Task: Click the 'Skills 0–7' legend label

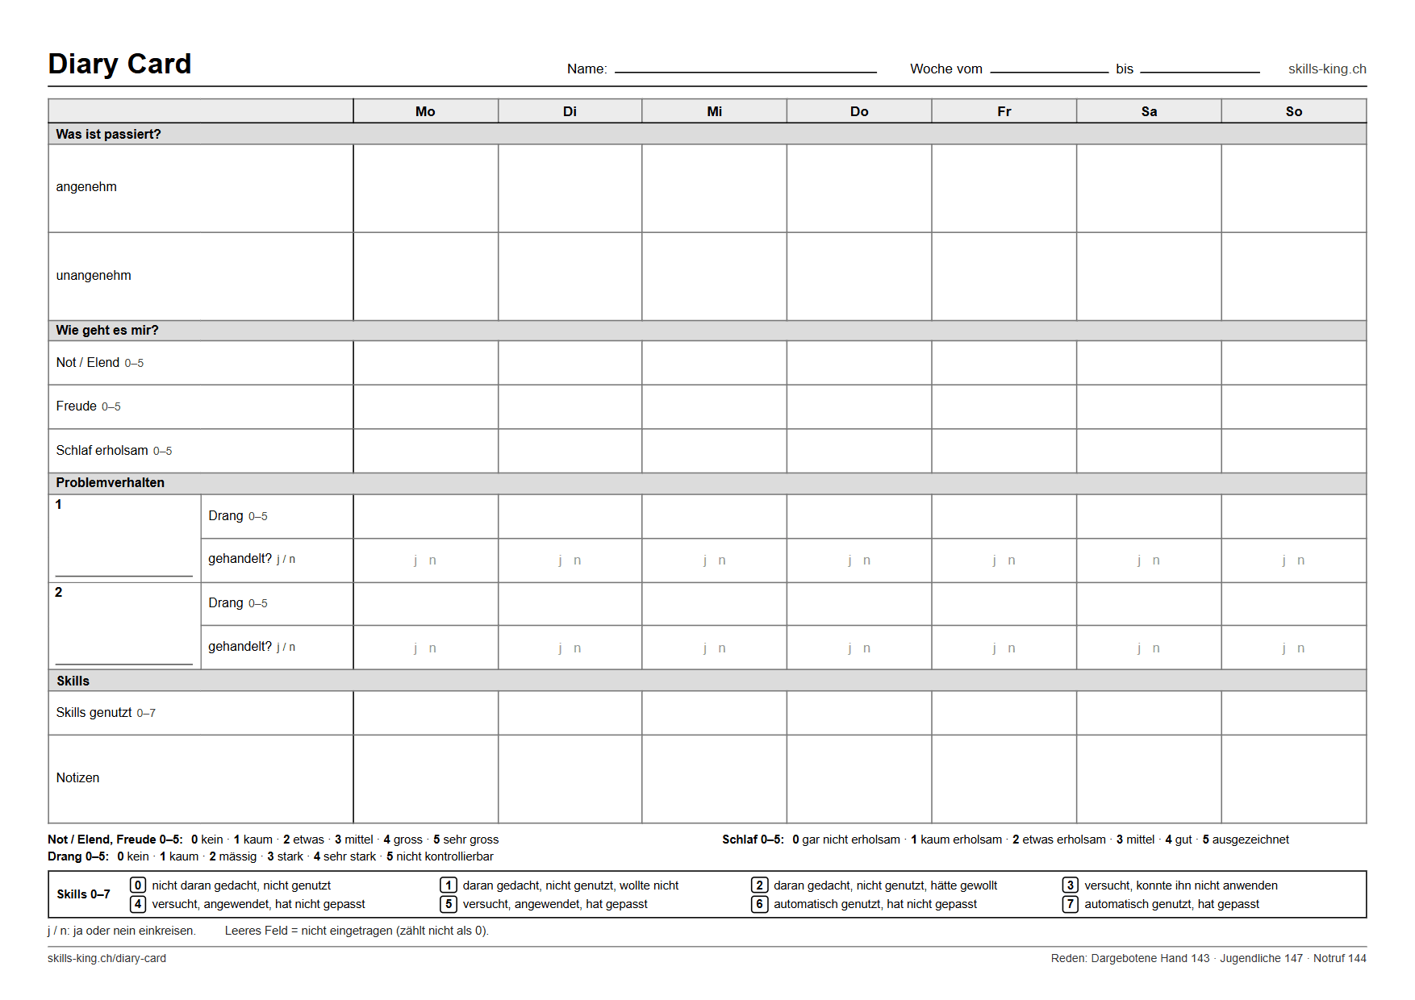Action: pyautogui.click(x=83, y=894)
